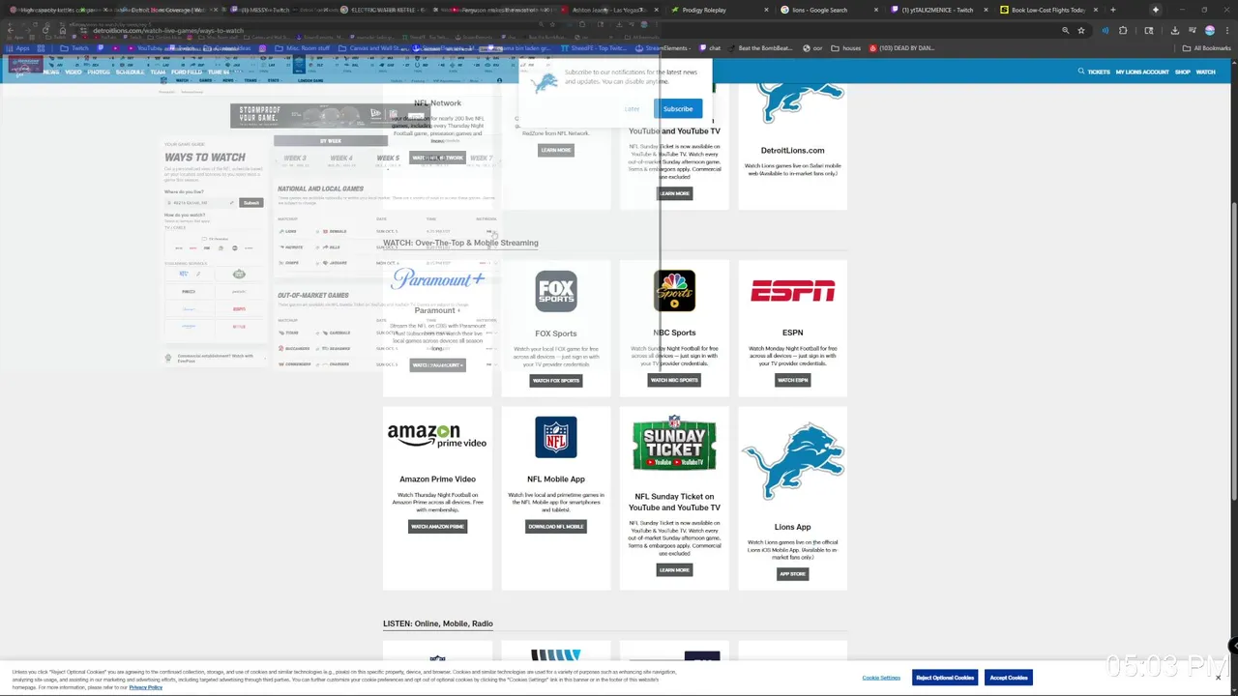Open the Chrome three-dot menu

1226,30
